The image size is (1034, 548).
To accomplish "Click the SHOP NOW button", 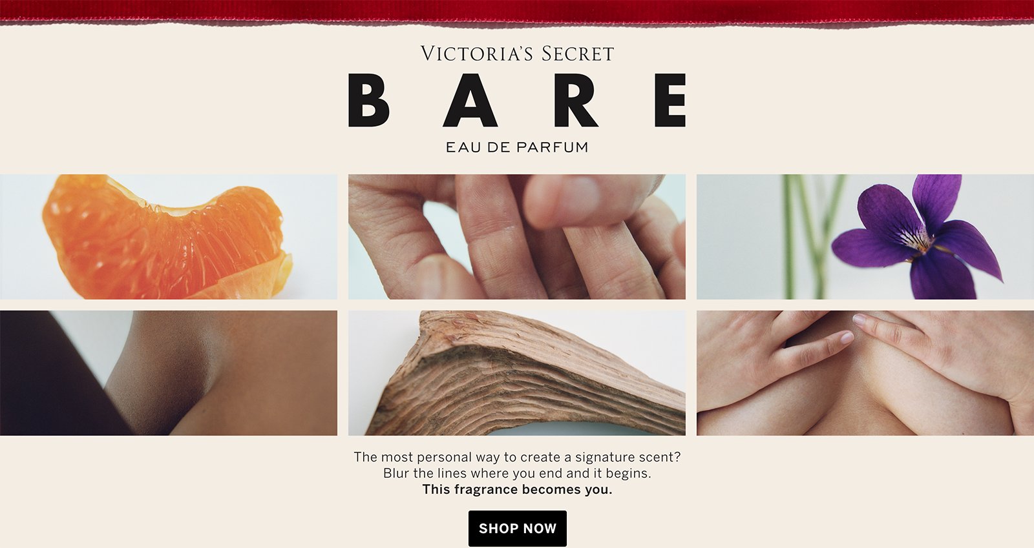I will 517,528.
